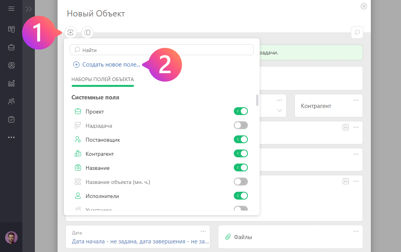Disable the Проект field toggle
The width and height of the screenshot is (401, 252).
(x=241, y=112)
